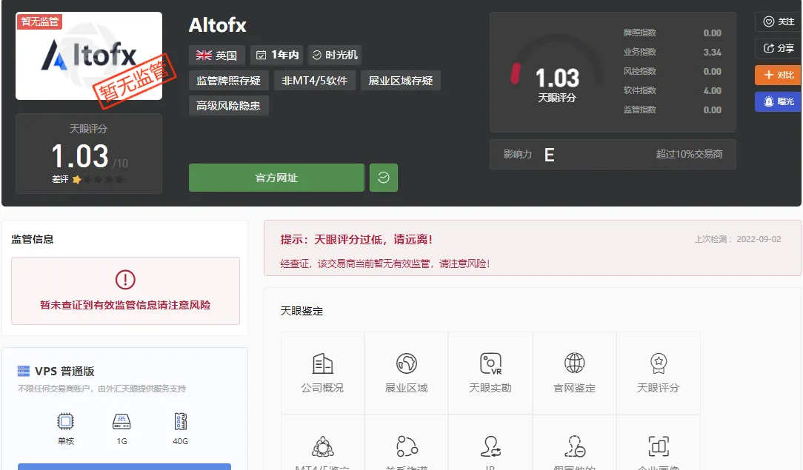Screen dimensions: 803x470
Task: Click the 监管指数 0.00 row
Action: pyautogui.click(x=672, y=110)
